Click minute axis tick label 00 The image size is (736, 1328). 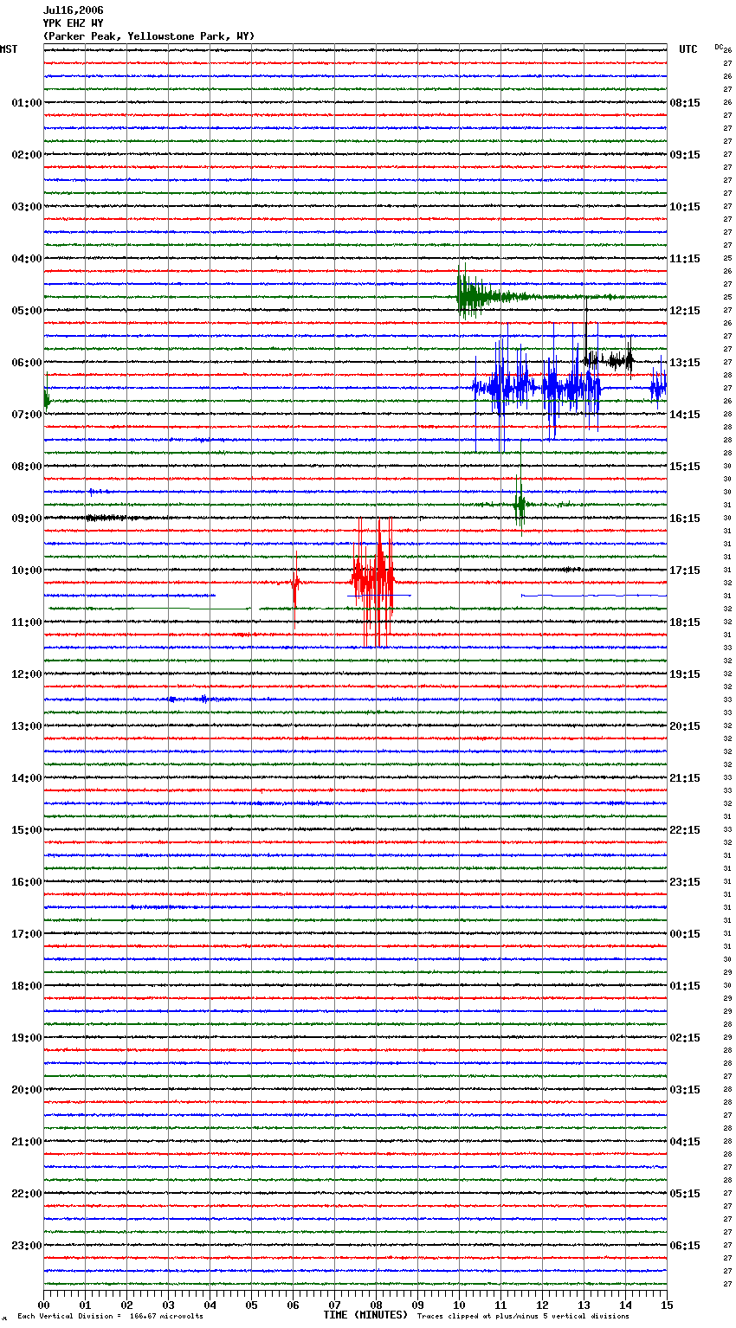point(43,1305)
